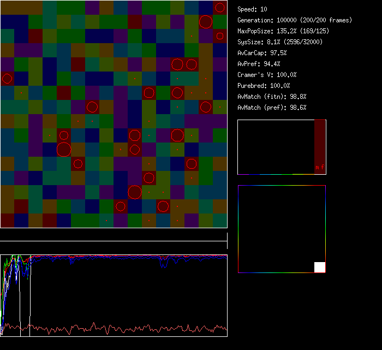Click the AvMatch (pref) readout
Viewport: 382px width, 350px height.
click(272, 108)
